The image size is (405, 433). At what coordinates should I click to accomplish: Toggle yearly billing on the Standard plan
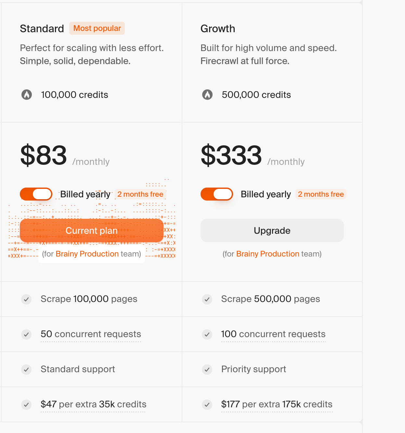coord(36,194)
